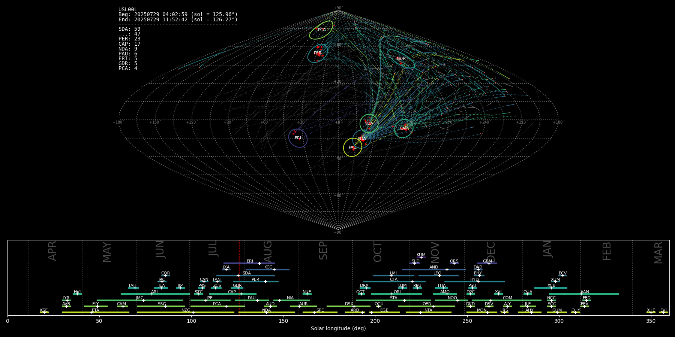The height and width of the screenshot is (337, 675).
Task: Click the AUG month label in timeline
Action: click(x=268, y=252)
